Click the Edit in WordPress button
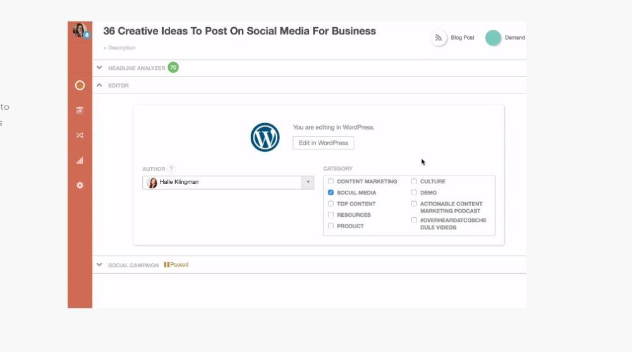This screenshot has width=632, height=352. (x=323, y=143)
